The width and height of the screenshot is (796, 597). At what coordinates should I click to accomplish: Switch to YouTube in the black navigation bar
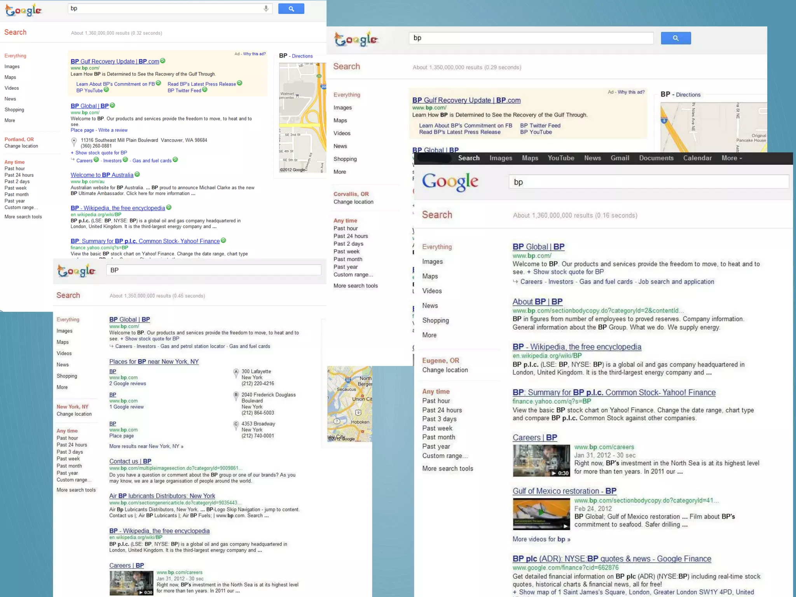560,158
